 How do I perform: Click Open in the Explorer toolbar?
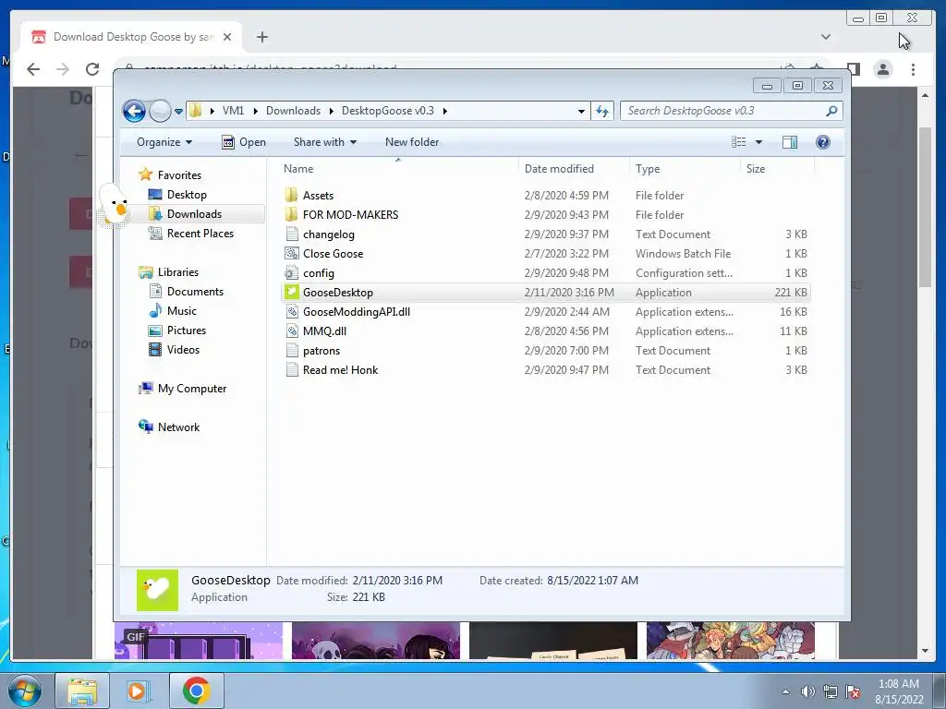tap(244, 142)
